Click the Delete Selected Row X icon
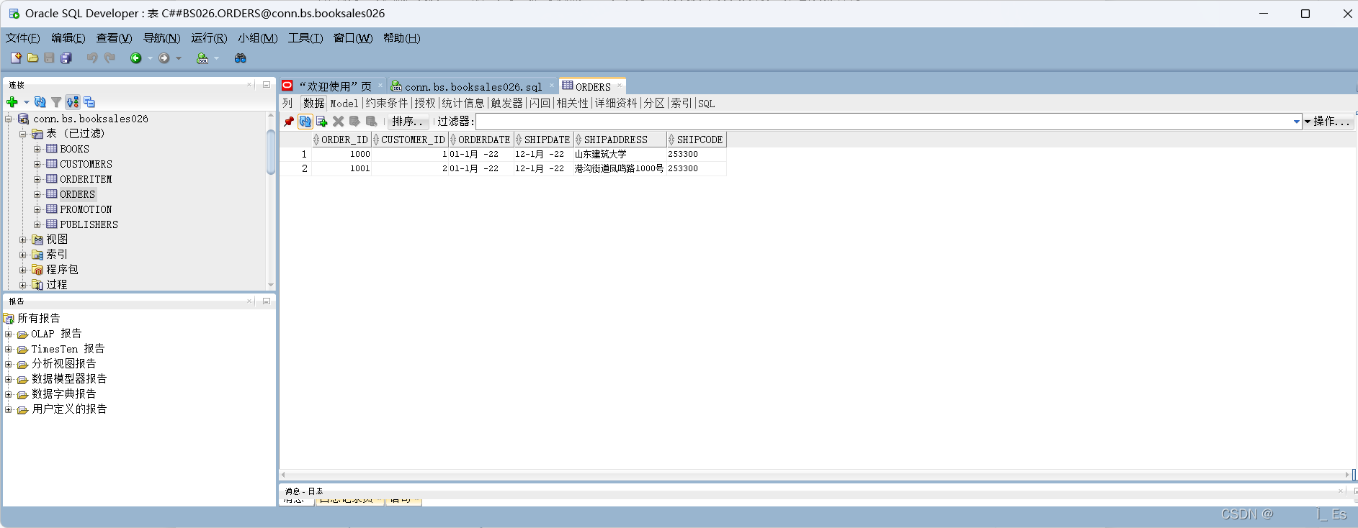Screen dimensions: 1358x528 point(338,122)
